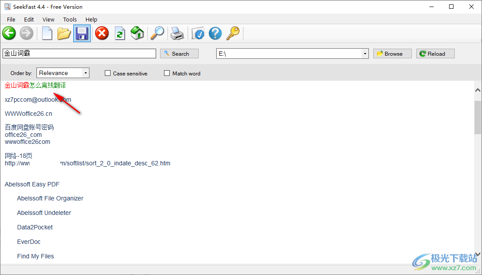Click the Browse button
Viewport: 482px width, 275px height.
392,54
